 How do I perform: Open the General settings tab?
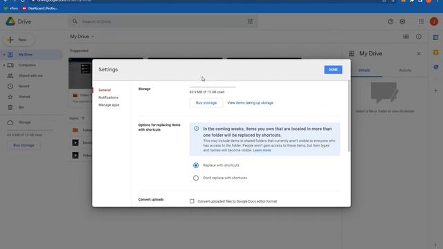point(105,90)
